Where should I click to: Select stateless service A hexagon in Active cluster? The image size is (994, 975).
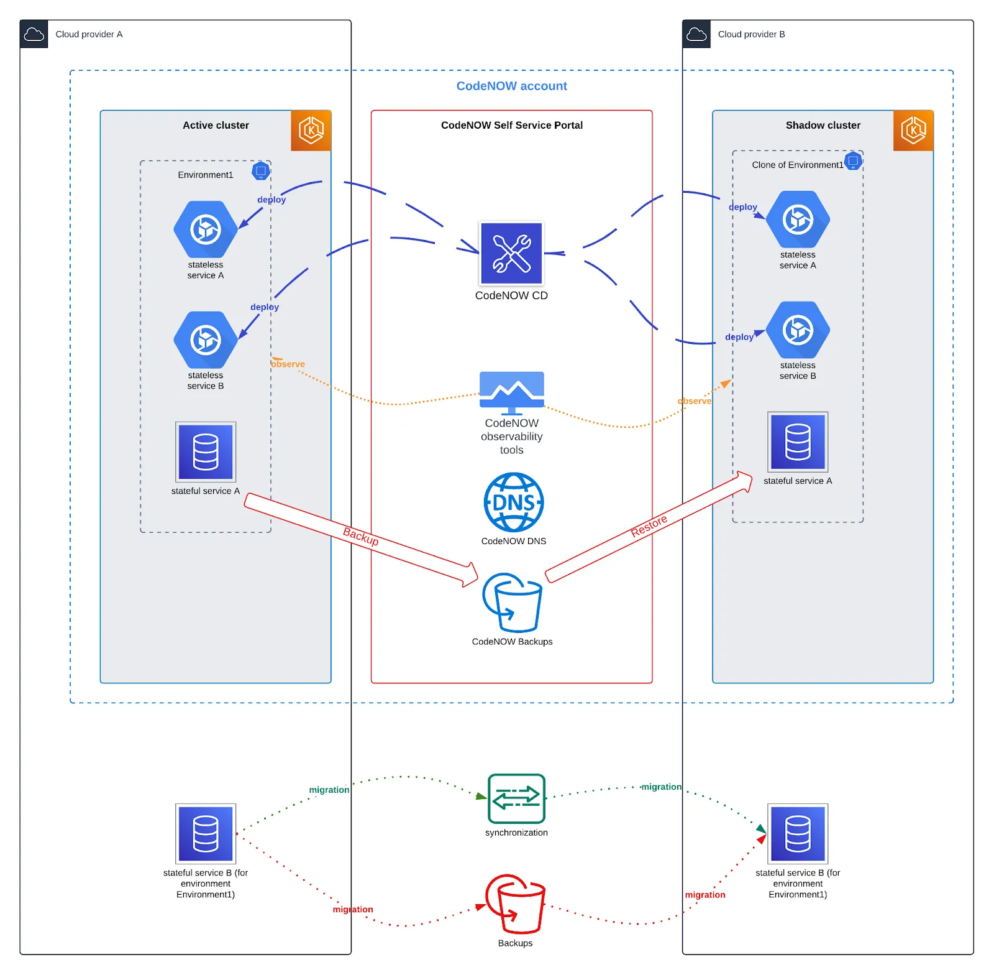click(205, 230)
